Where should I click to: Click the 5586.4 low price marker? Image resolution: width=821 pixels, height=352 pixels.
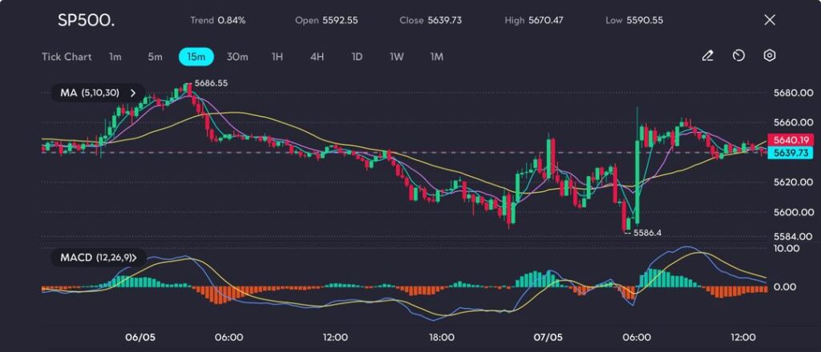[x=649, y=233]
